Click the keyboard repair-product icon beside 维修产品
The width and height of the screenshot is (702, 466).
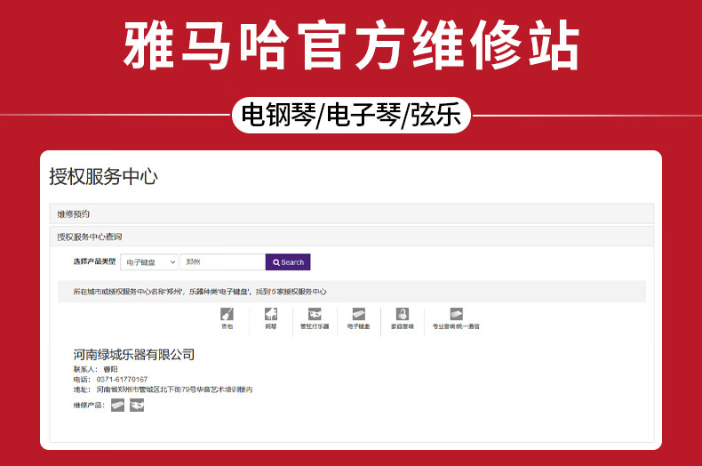(118, 405)
